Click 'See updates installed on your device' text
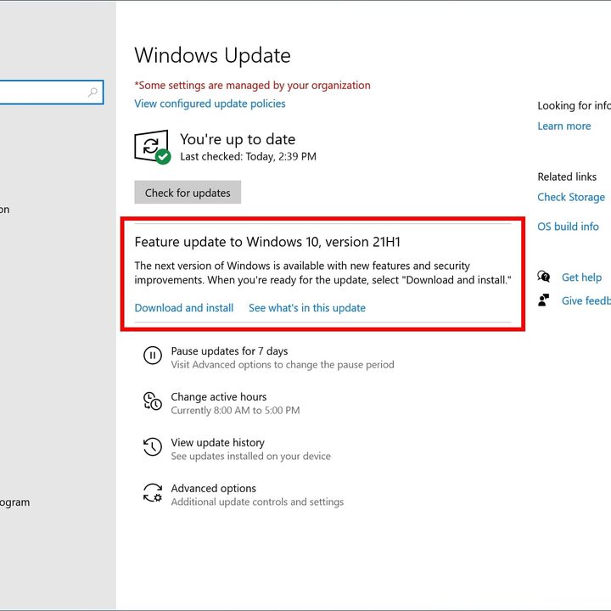The height and width of the screenshot is (611, 611). coord(250,456)
